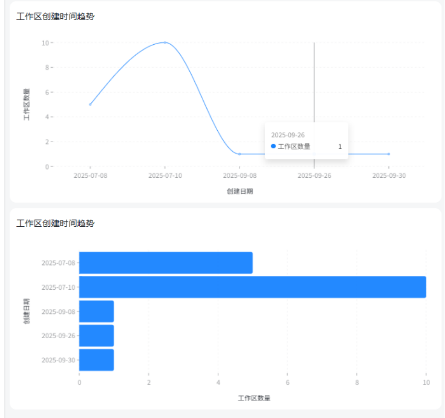Viewport: 445px width, 418px height.
Task: Click the 2025-07-10 peak point on line chart
Action: [x=165, y=42]
